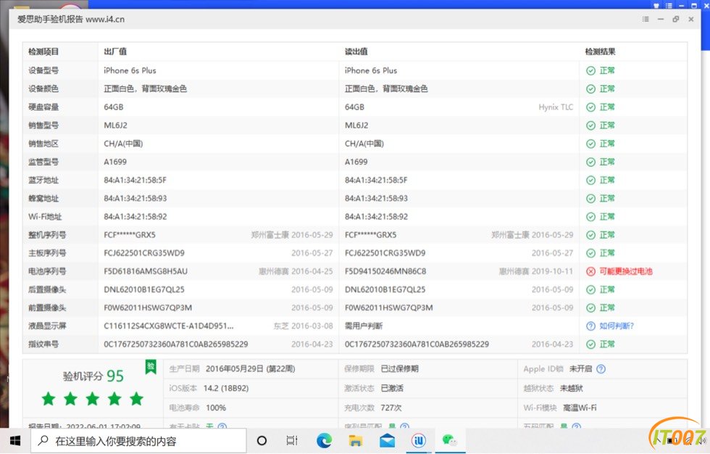The image size is (710, 454).
Task: Click the green check icon in 前置摄像头 row
Action: click(x=590, y=308)
